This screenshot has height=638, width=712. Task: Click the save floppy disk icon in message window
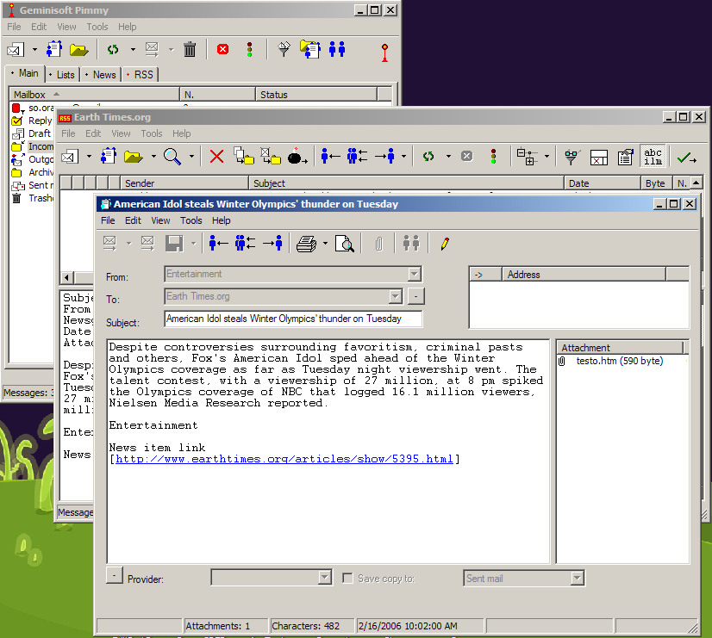(x=174, y=244)
